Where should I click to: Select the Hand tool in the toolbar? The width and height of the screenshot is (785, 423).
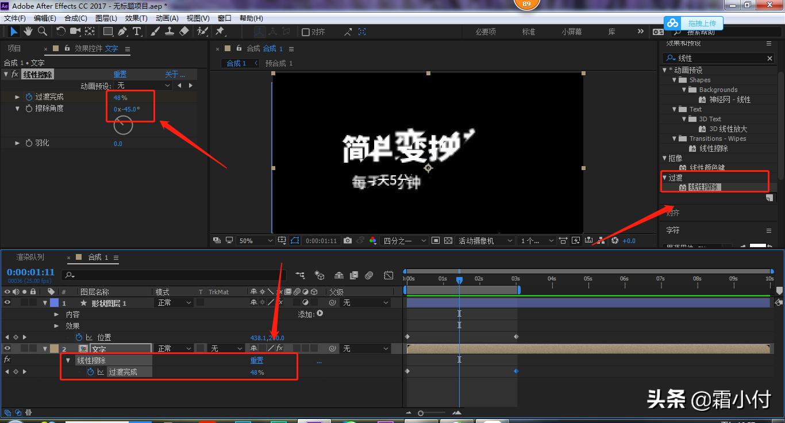click(x=28, y=31)
